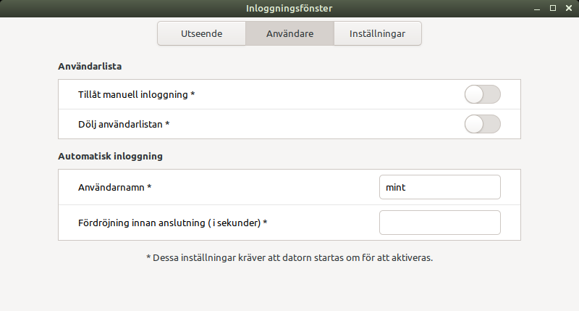Click the restart-required footnote text
Image resolution: width=579 pixels, height=311 pixels.
coord(289,257)
